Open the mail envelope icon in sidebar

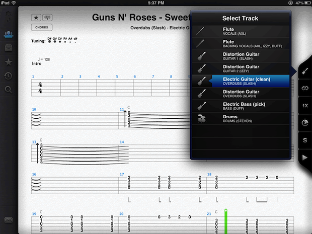9,220
